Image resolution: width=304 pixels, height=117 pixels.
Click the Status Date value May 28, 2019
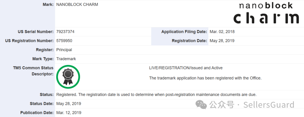point(69,103)
